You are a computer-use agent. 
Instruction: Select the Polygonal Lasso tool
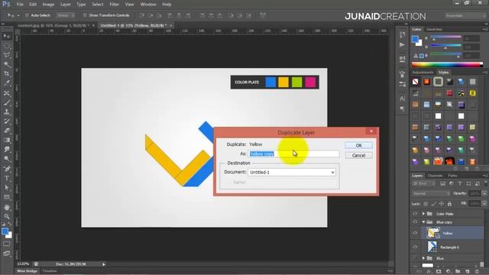click(x=7, y=55)
